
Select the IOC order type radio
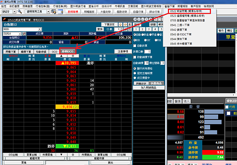pyautogui.click(x=145, y=40)
